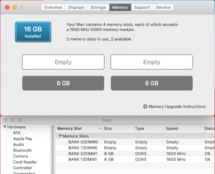This screenshot has height=174, width=215.
Task: Select the BANK 1/DIMM1 row
Action: 135,159
